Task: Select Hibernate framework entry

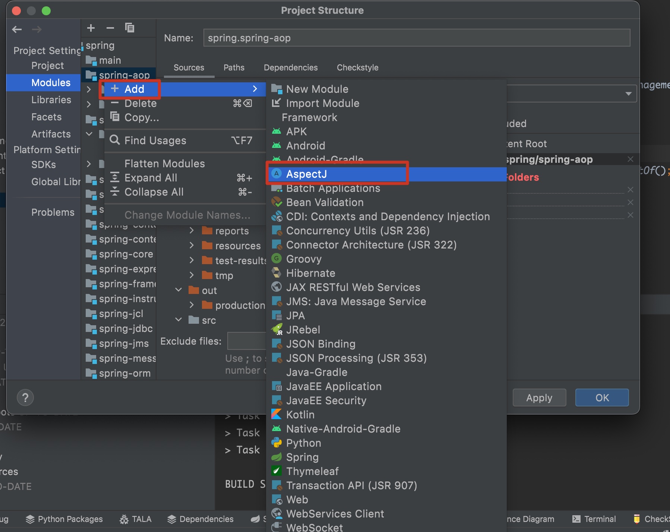Action: click(x=310, y=273)
